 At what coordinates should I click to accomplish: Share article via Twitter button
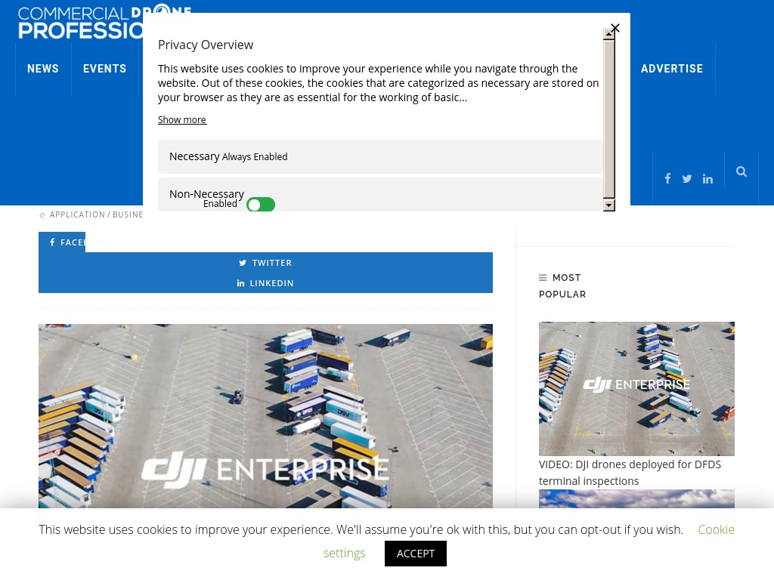(x=265, y=263)
